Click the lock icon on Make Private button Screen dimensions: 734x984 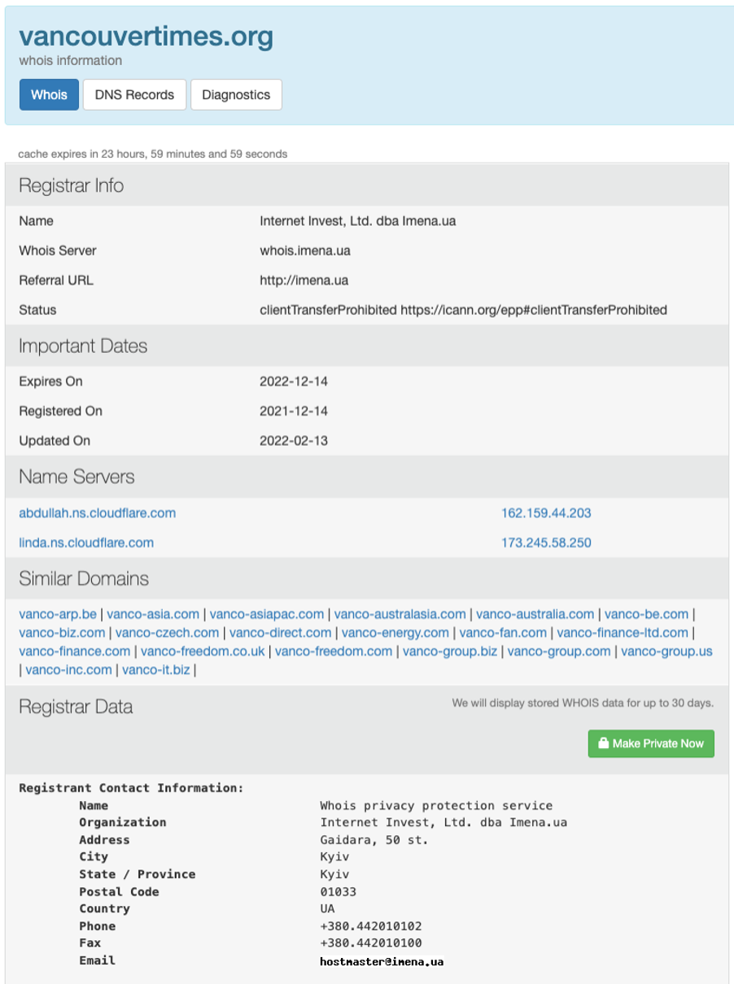[x=604, y=743]
